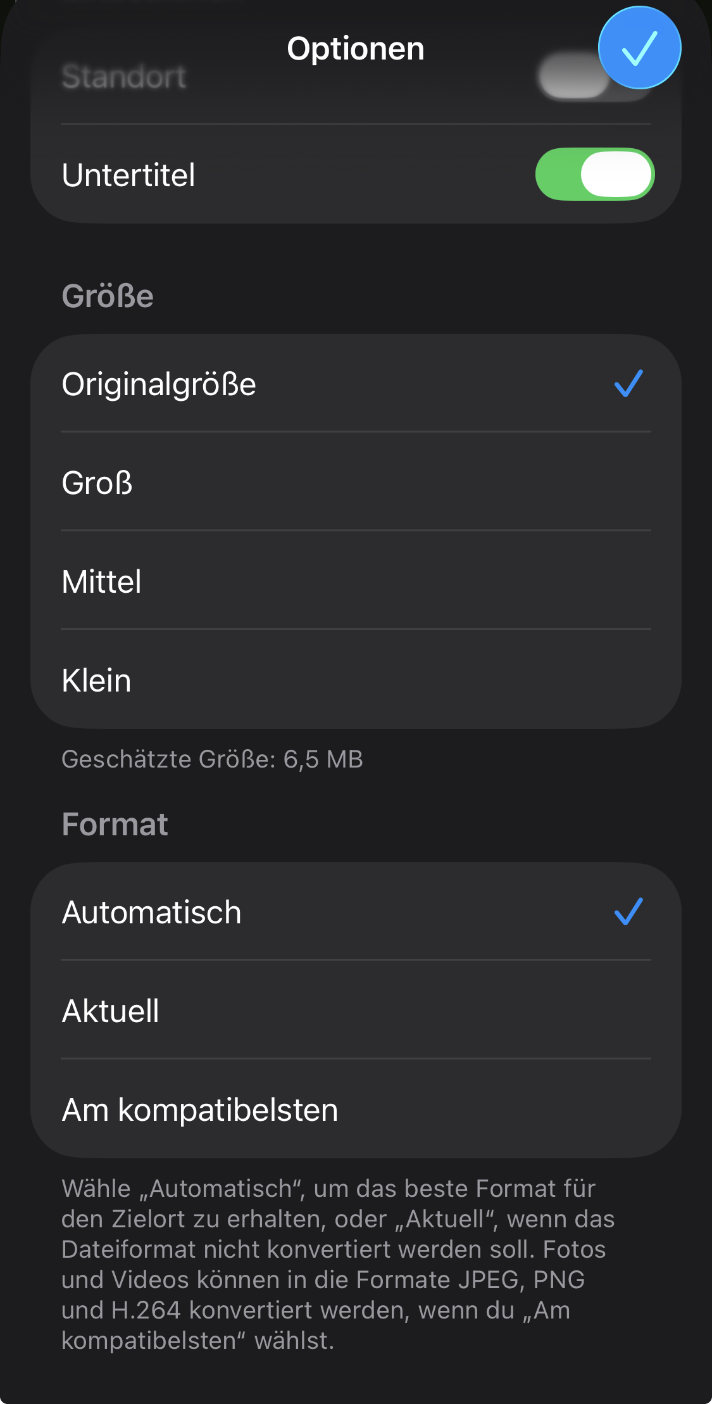Image resolution: width=712 pixels, height=1404 pixels.
Task: Tap the Untertitel label text
Action: [128, 175]
